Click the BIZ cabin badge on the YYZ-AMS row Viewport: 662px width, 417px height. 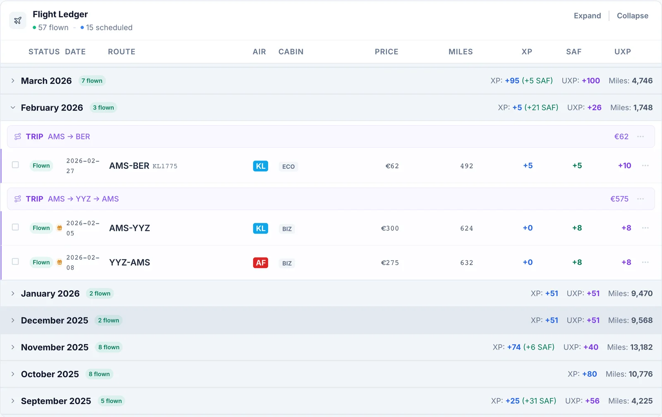287,263
